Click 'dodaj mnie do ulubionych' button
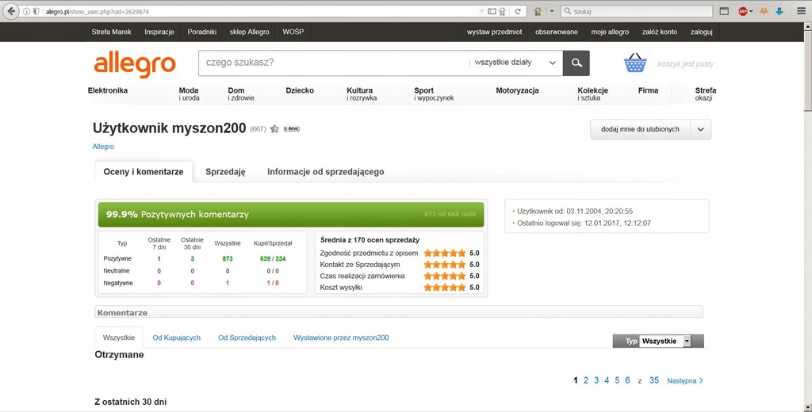This screenshot has width=812, height=412. [640, 129]
